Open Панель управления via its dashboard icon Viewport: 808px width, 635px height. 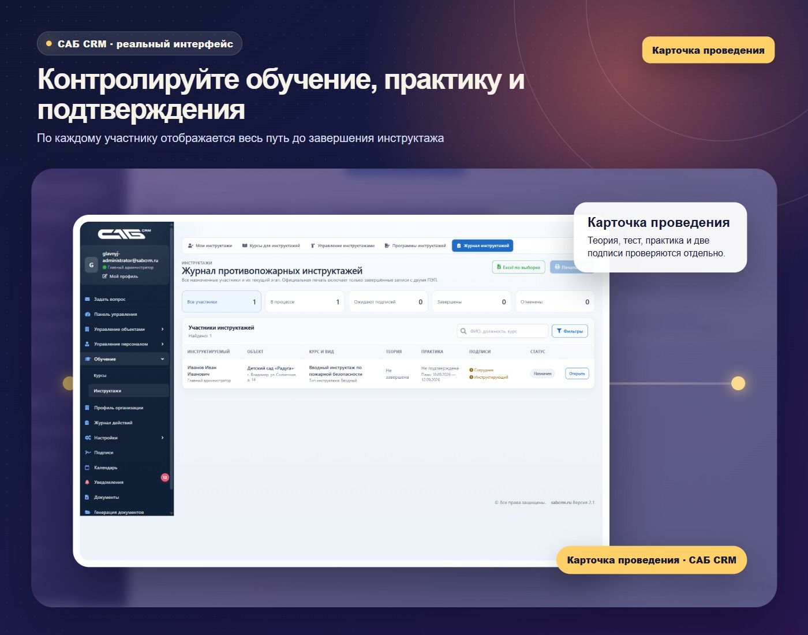pos(87,314)
